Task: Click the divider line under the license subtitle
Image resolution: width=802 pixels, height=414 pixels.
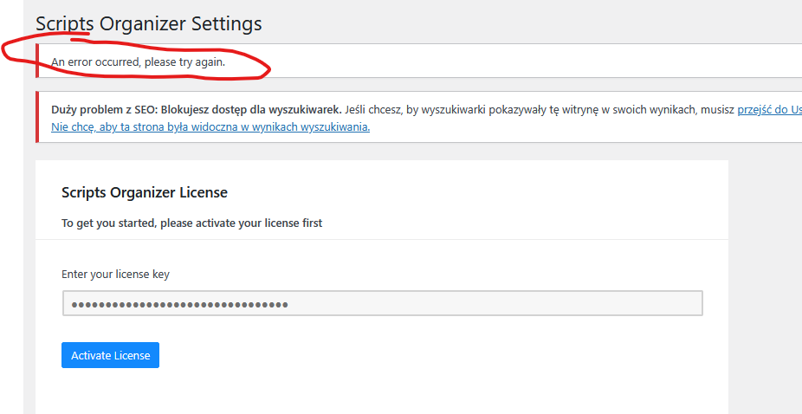Action: (382, 239)
